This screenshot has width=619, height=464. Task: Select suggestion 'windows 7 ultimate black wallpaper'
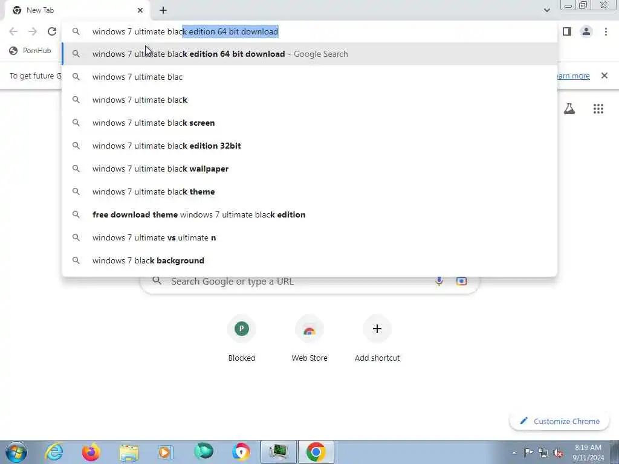[309, 169]
